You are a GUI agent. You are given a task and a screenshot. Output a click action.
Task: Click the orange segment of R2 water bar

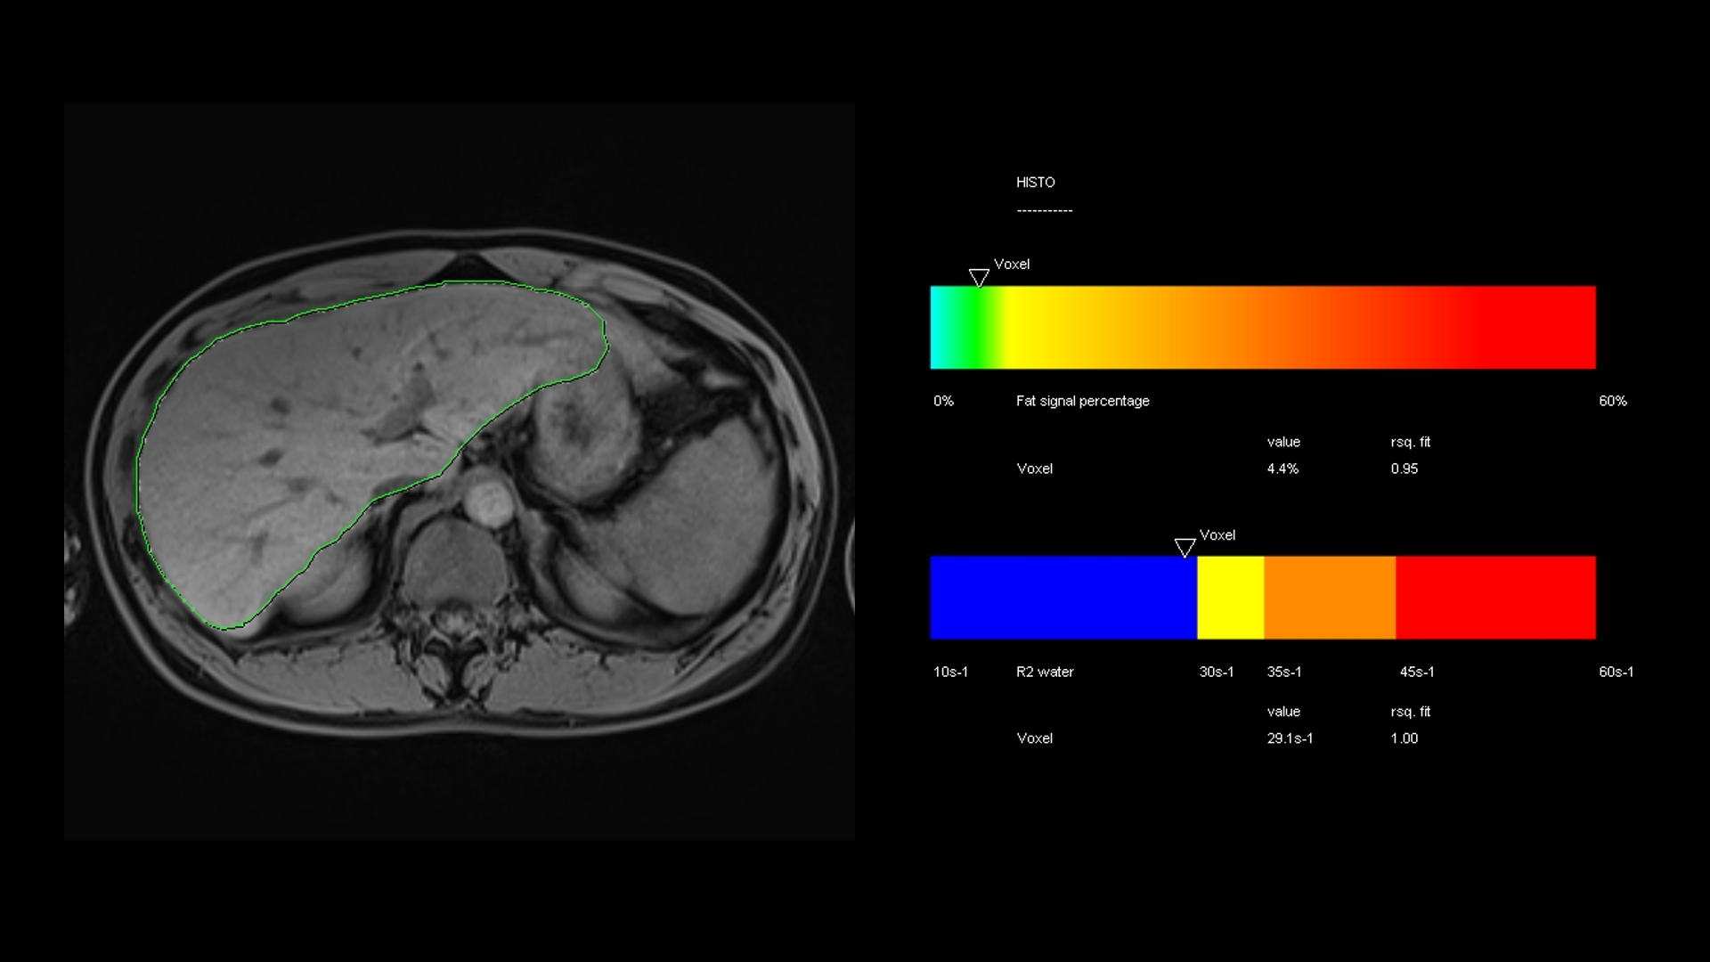tap(1329, 598)
